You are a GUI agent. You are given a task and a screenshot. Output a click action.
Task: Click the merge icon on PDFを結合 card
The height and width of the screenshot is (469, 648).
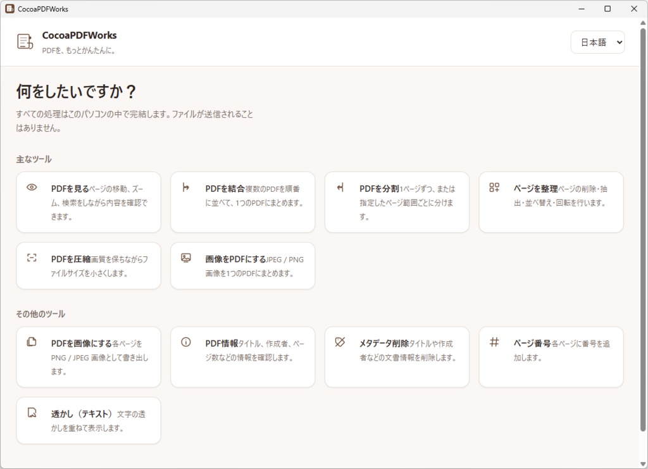point(186,187)
